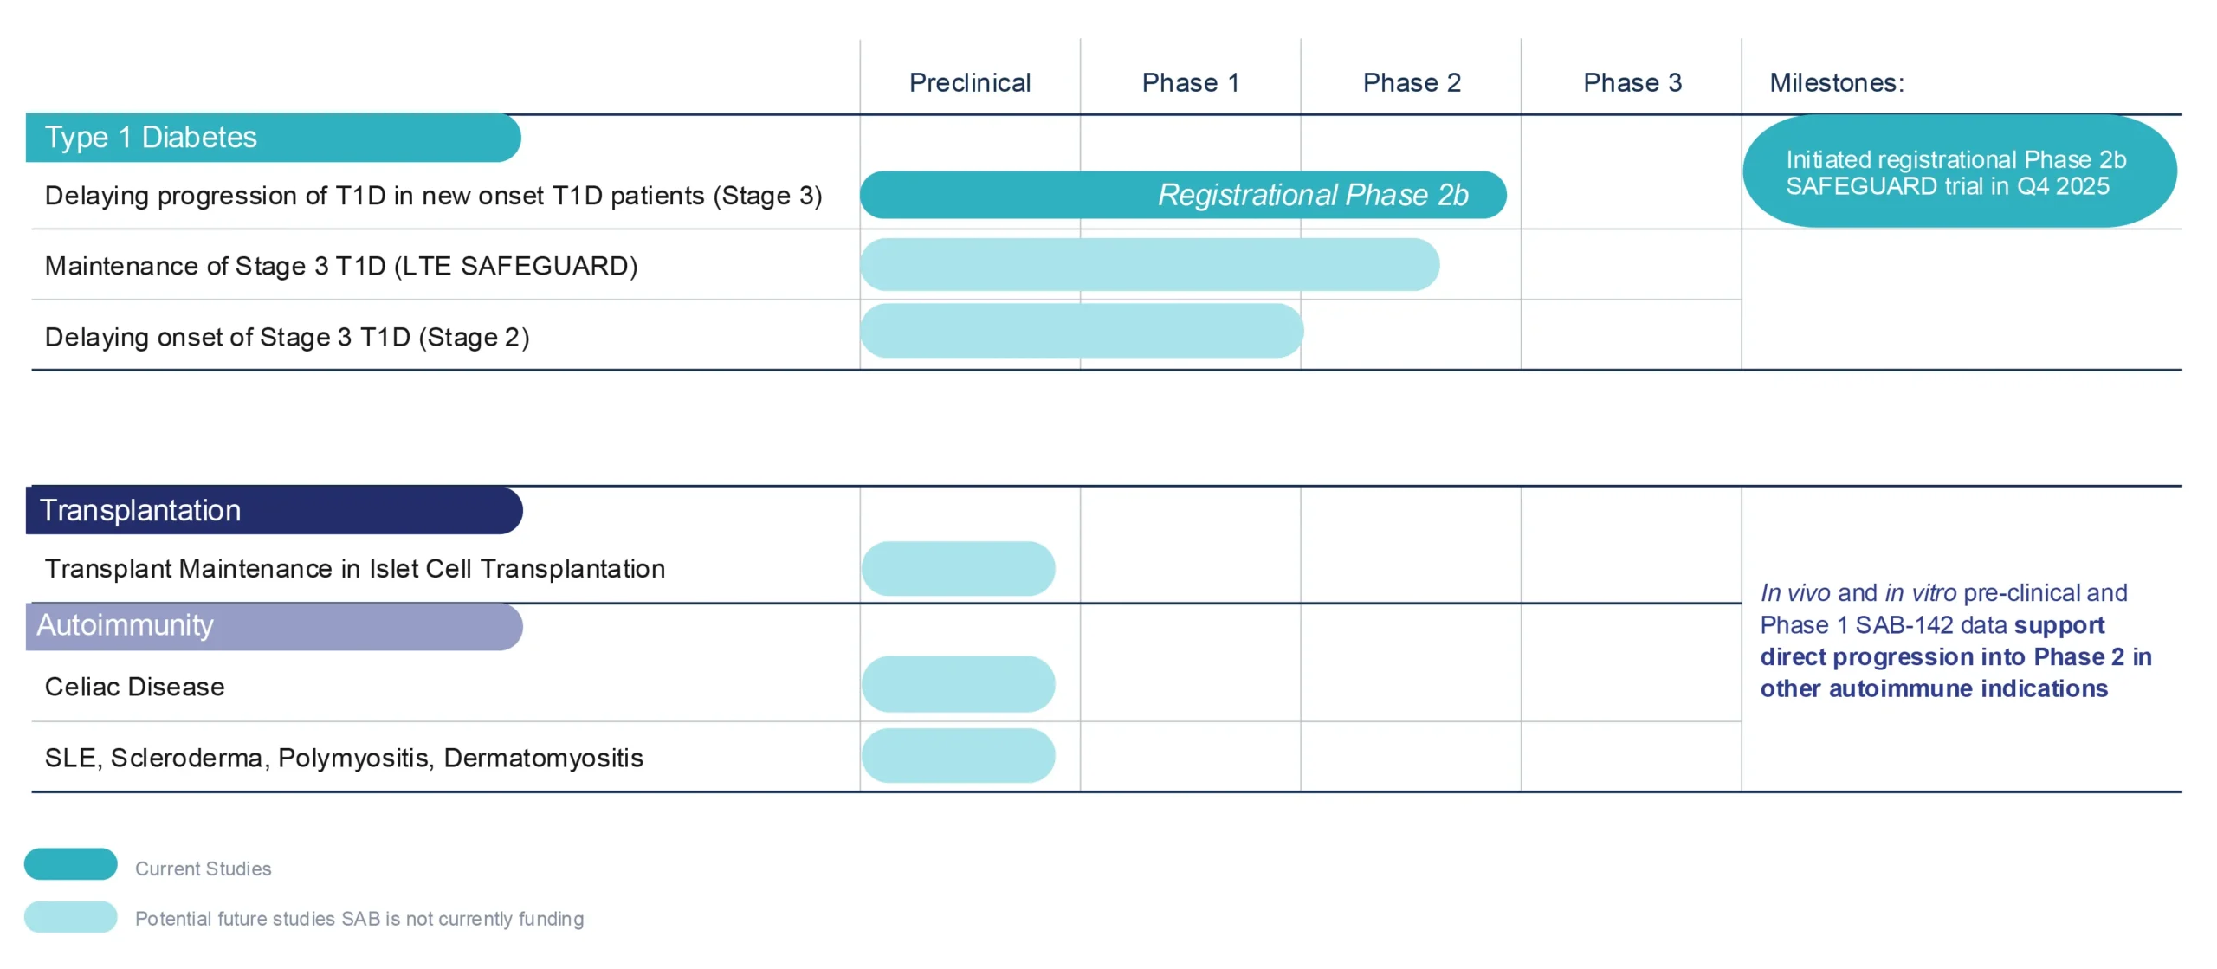
Task: Click the SAFEGUARD trial milestone bubble
Action: [x=1958, y=172]
